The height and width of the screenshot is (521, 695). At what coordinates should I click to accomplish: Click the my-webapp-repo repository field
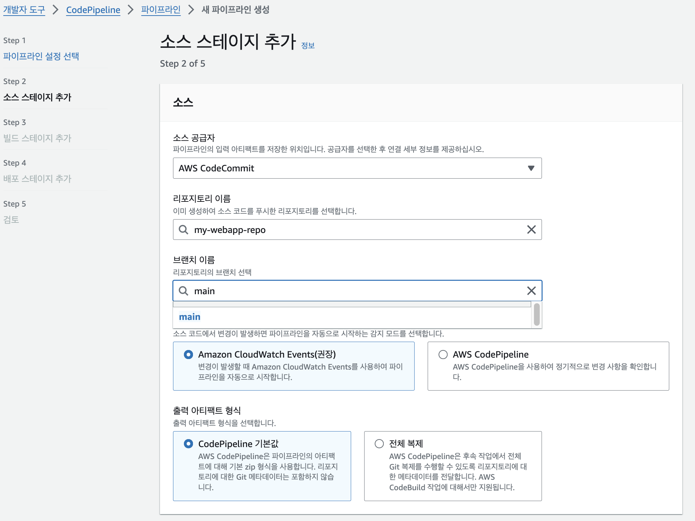pos(357,229)
